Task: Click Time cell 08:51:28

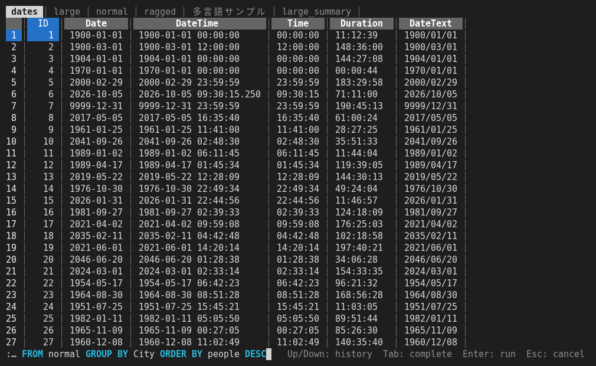Action: (x=298, y=295)
